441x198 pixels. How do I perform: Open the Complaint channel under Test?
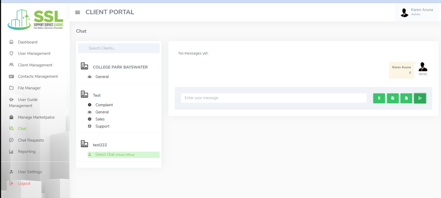[x=104, y=105]
